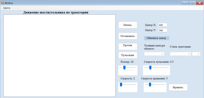Click the Против direction button

point(128,47)
